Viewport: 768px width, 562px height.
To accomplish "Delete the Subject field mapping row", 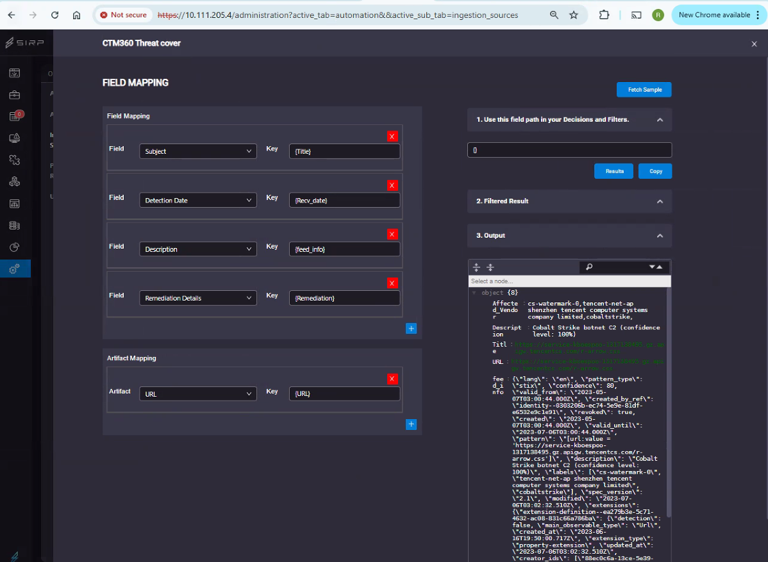I will tap(392, 136).
